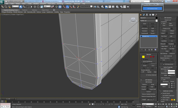The width and height of the screenshot is (178, 108).
Task: Open the Polygon Modeling ribbon panel
Action: tap(7, 12)
